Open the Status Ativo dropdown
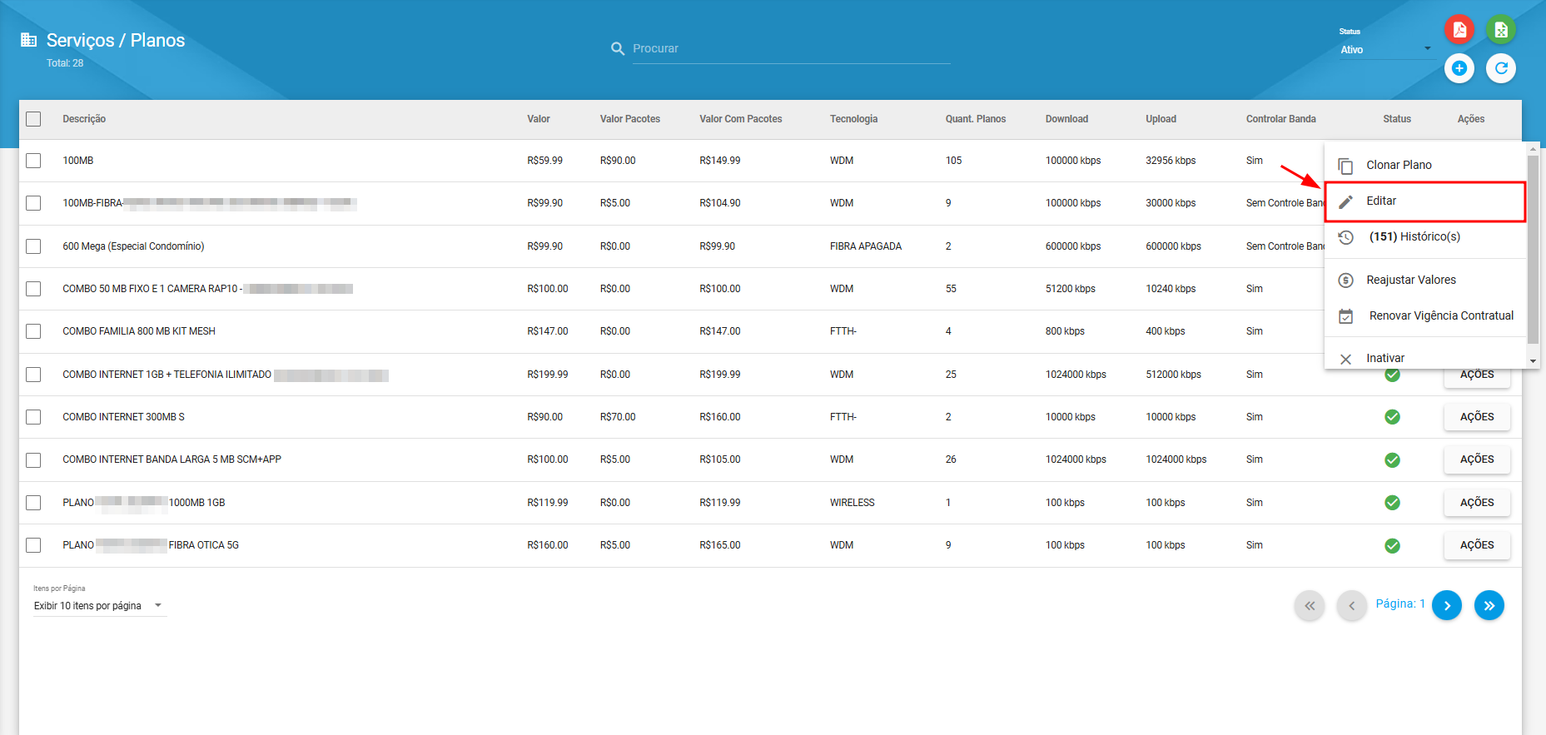1546x735 pixels. pos(1385,50)
